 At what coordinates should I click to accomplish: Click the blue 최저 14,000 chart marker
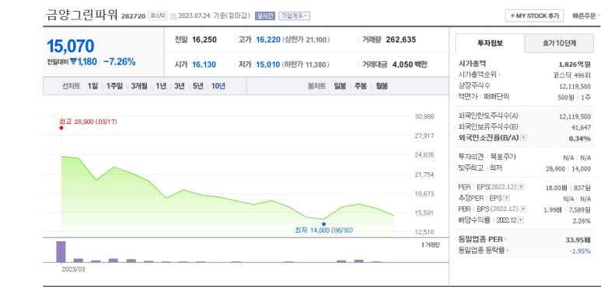[x=324, y=224]
